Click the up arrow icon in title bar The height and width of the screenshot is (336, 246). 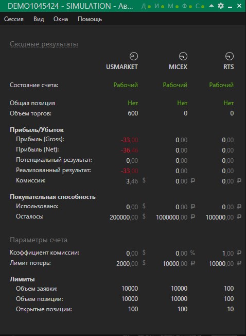click(x=212, y=6)
